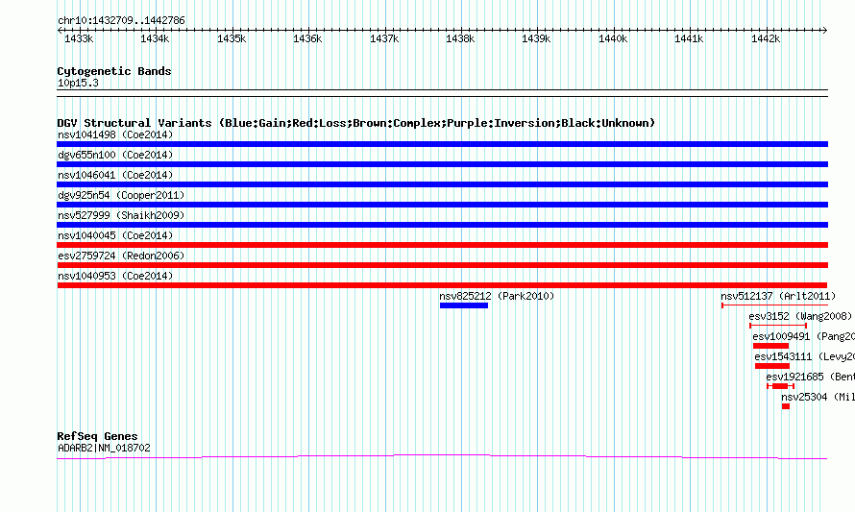Select the red loss bar under nsv1040045

point(442,245)
